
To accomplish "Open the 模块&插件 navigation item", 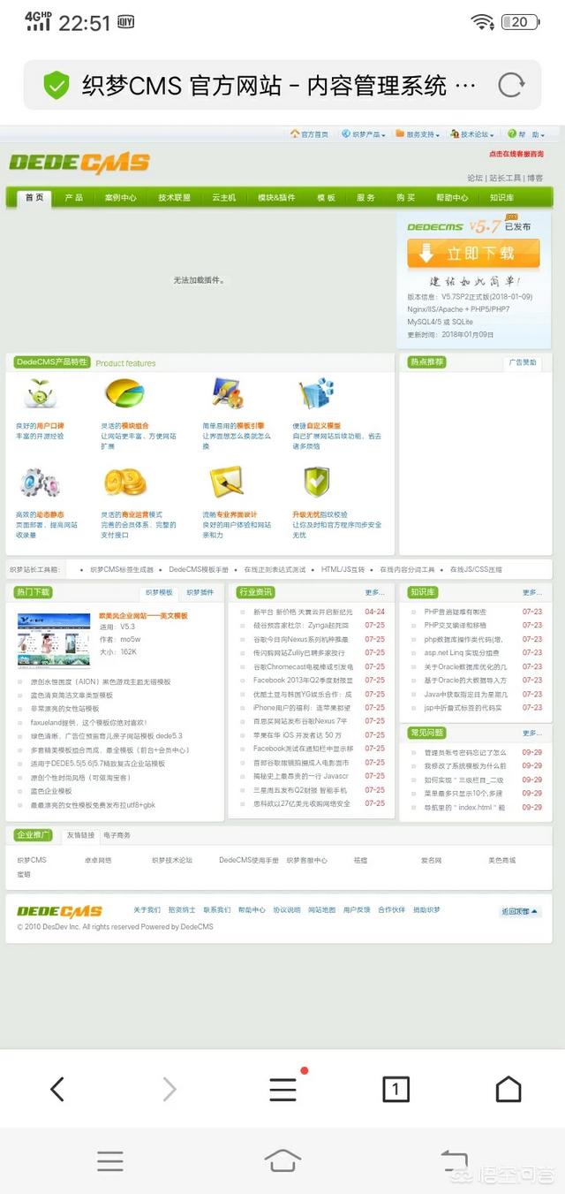I will point(276,198).
